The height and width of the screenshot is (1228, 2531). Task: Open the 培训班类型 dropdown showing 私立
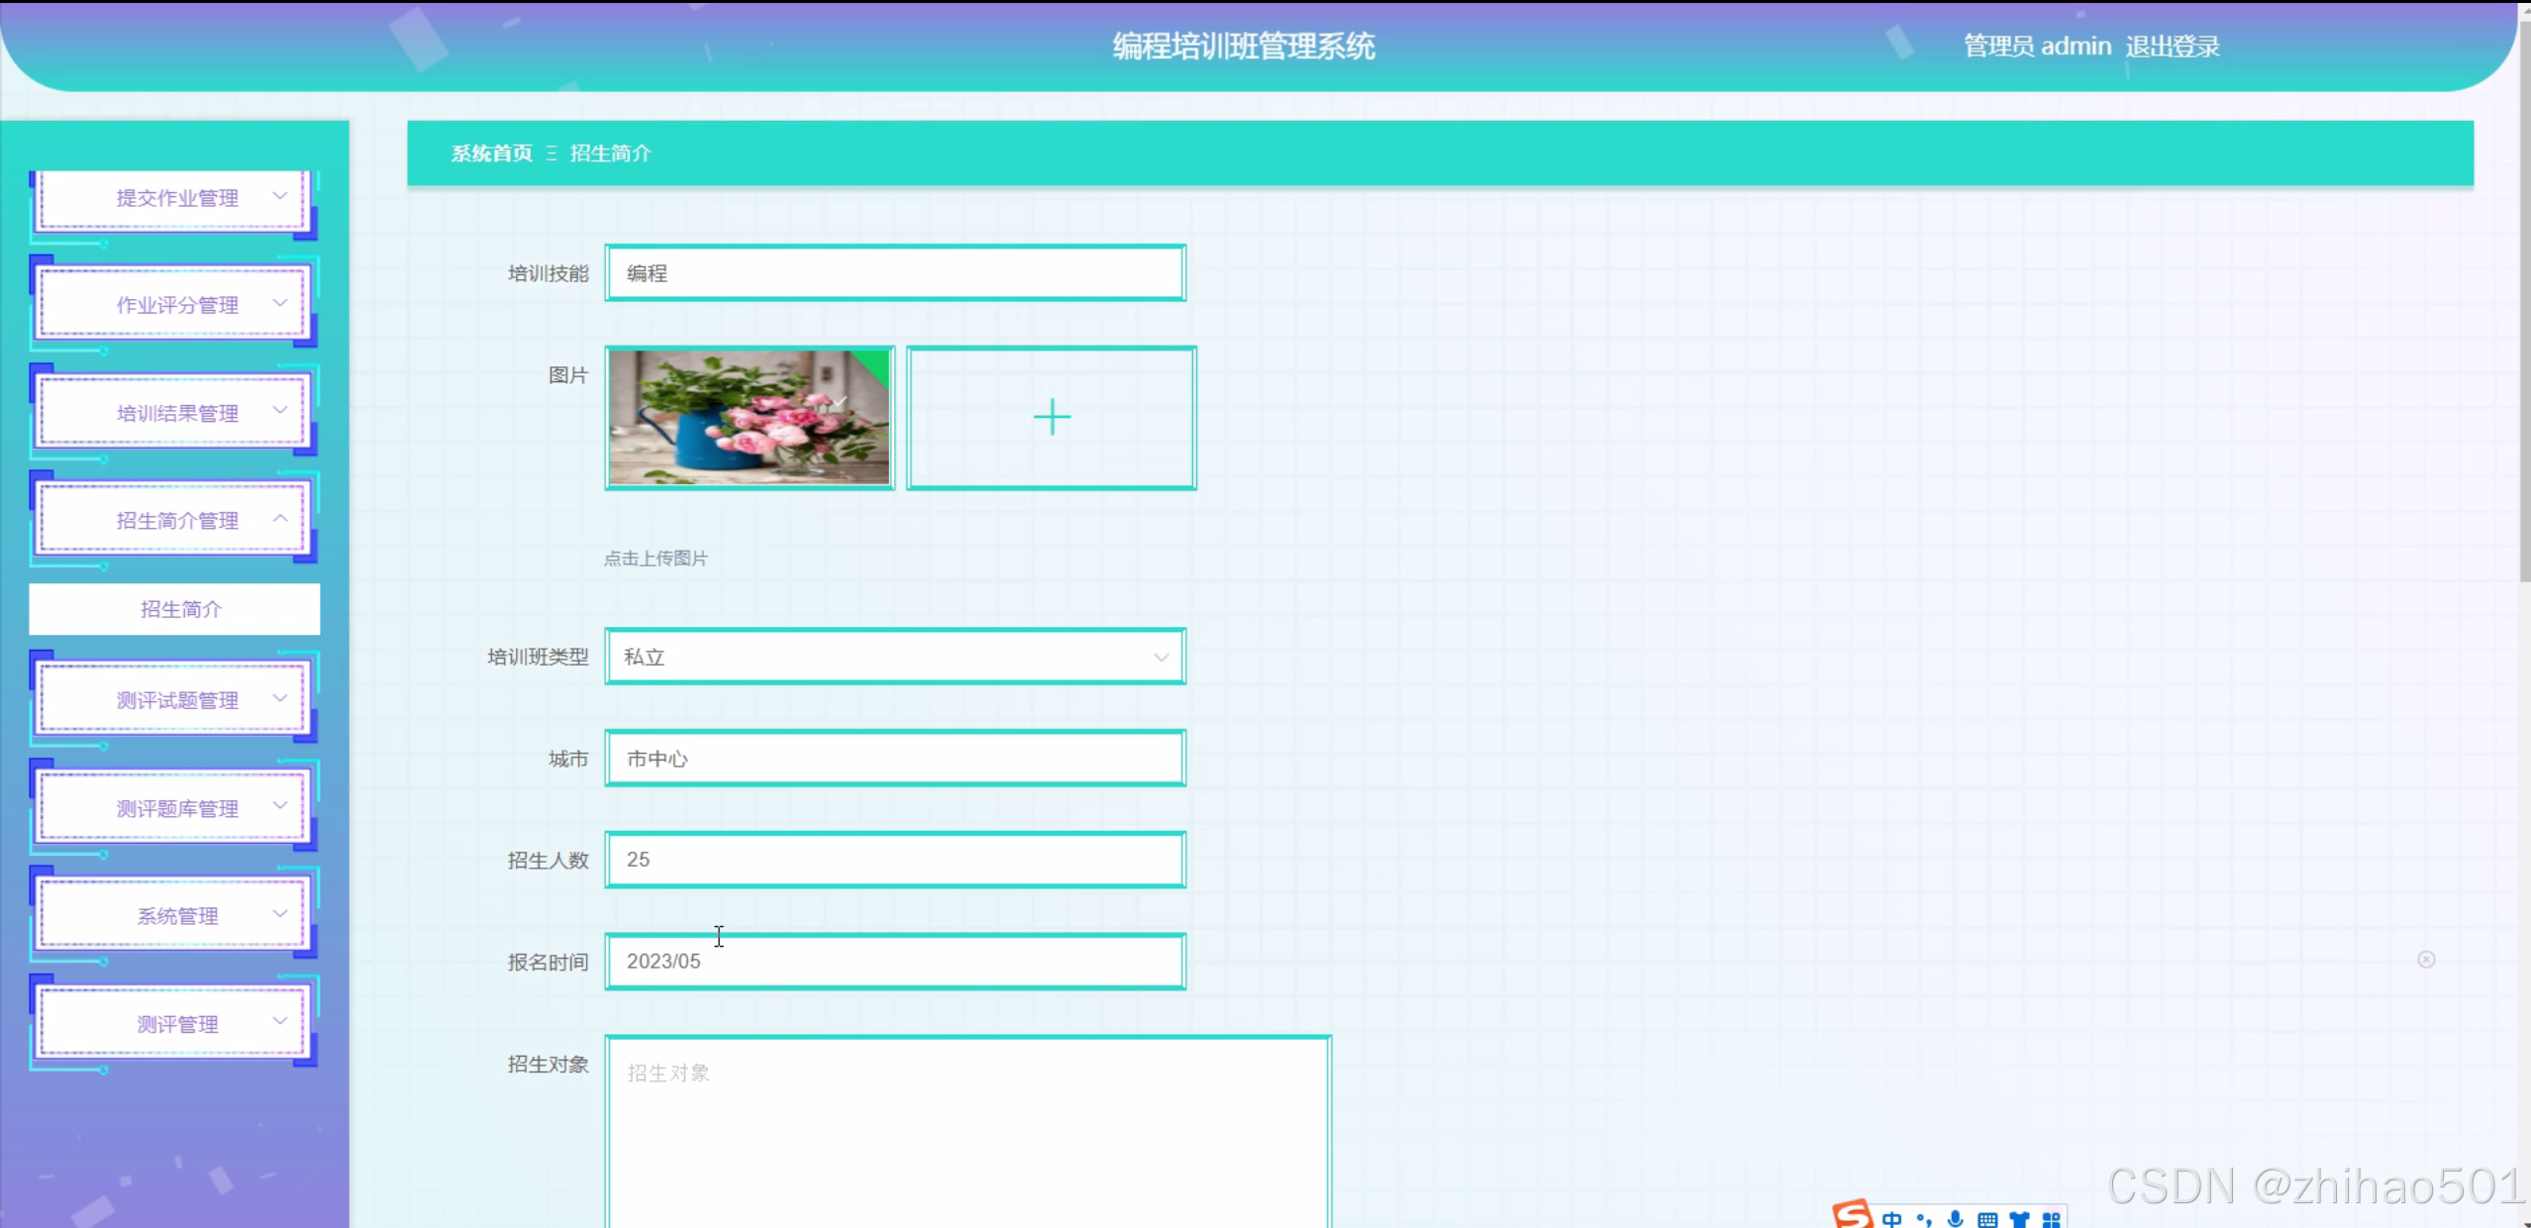895,657
